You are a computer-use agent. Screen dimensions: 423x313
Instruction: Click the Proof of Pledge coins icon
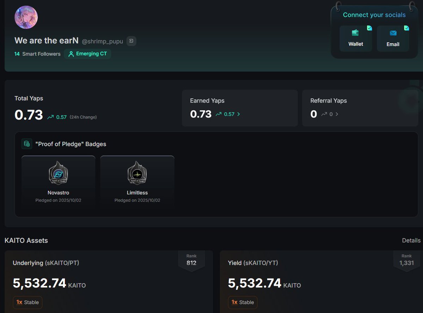27,144
